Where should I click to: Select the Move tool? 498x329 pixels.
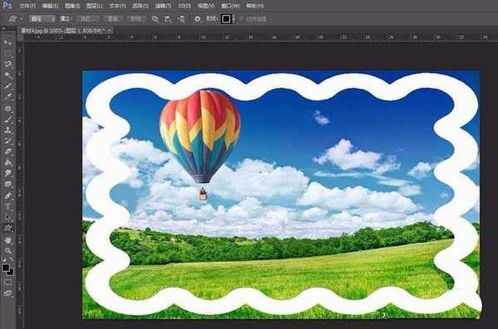click(8, 42)
